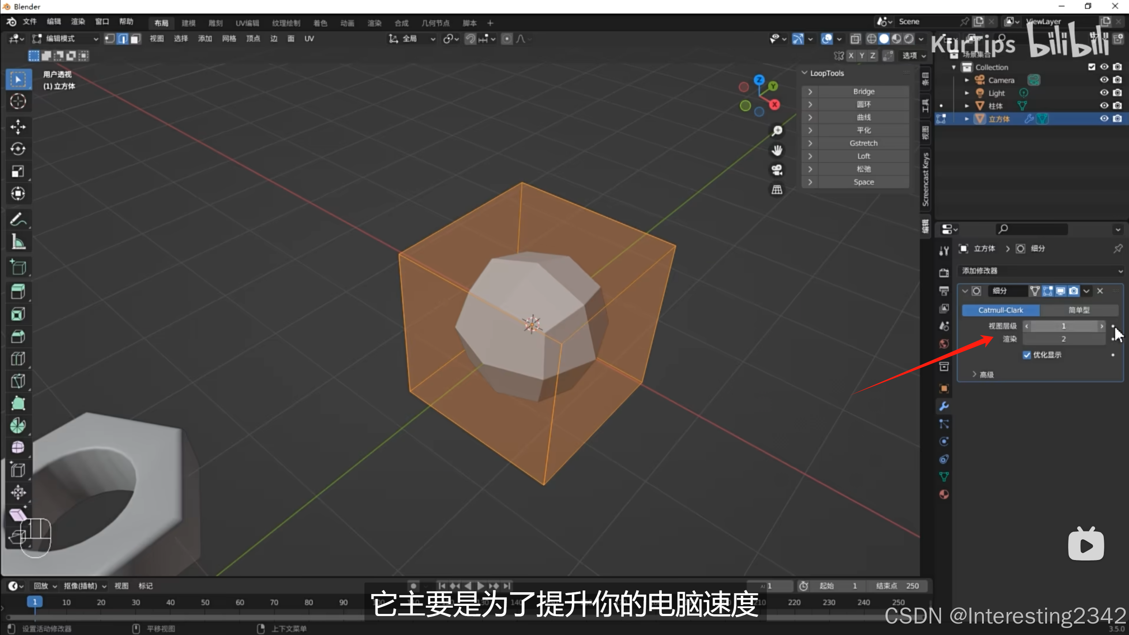Toggle viewport visibility of 立方体
The image size is (1129, 635).
1104,119
